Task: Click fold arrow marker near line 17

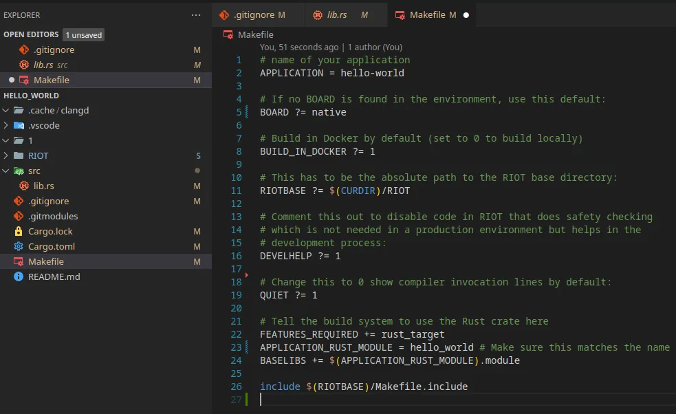Action: coord(247,274)
